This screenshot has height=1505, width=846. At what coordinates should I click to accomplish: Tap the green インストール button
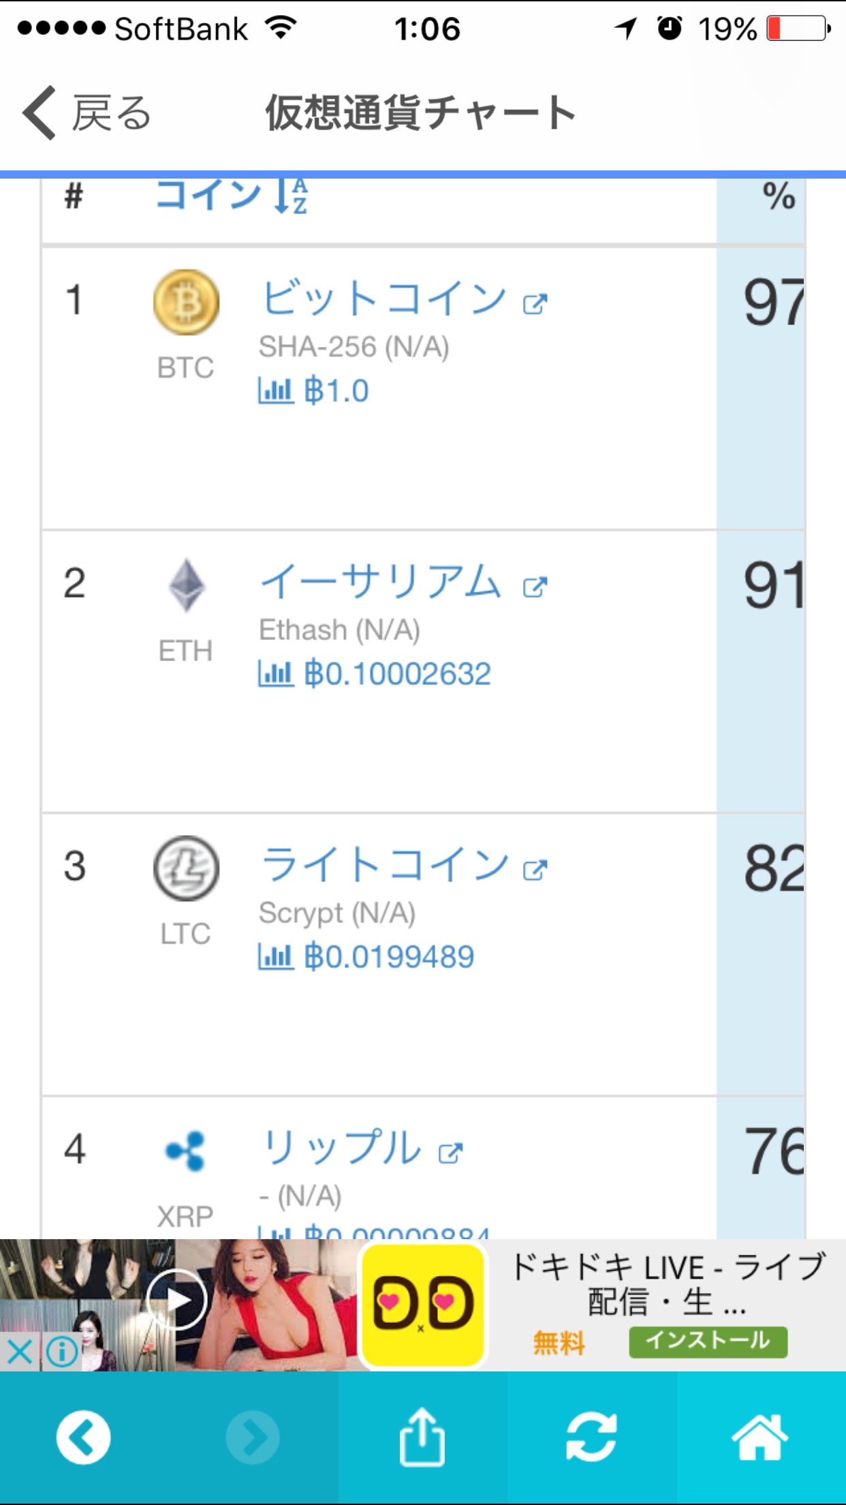pos(708,1341)
